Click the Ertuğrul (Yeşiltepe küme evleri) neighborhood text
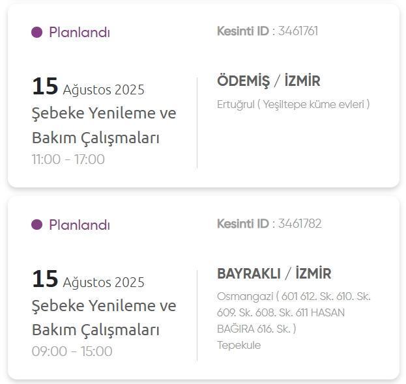This screenshot has width=406, height=384. (x=293, y=104)
